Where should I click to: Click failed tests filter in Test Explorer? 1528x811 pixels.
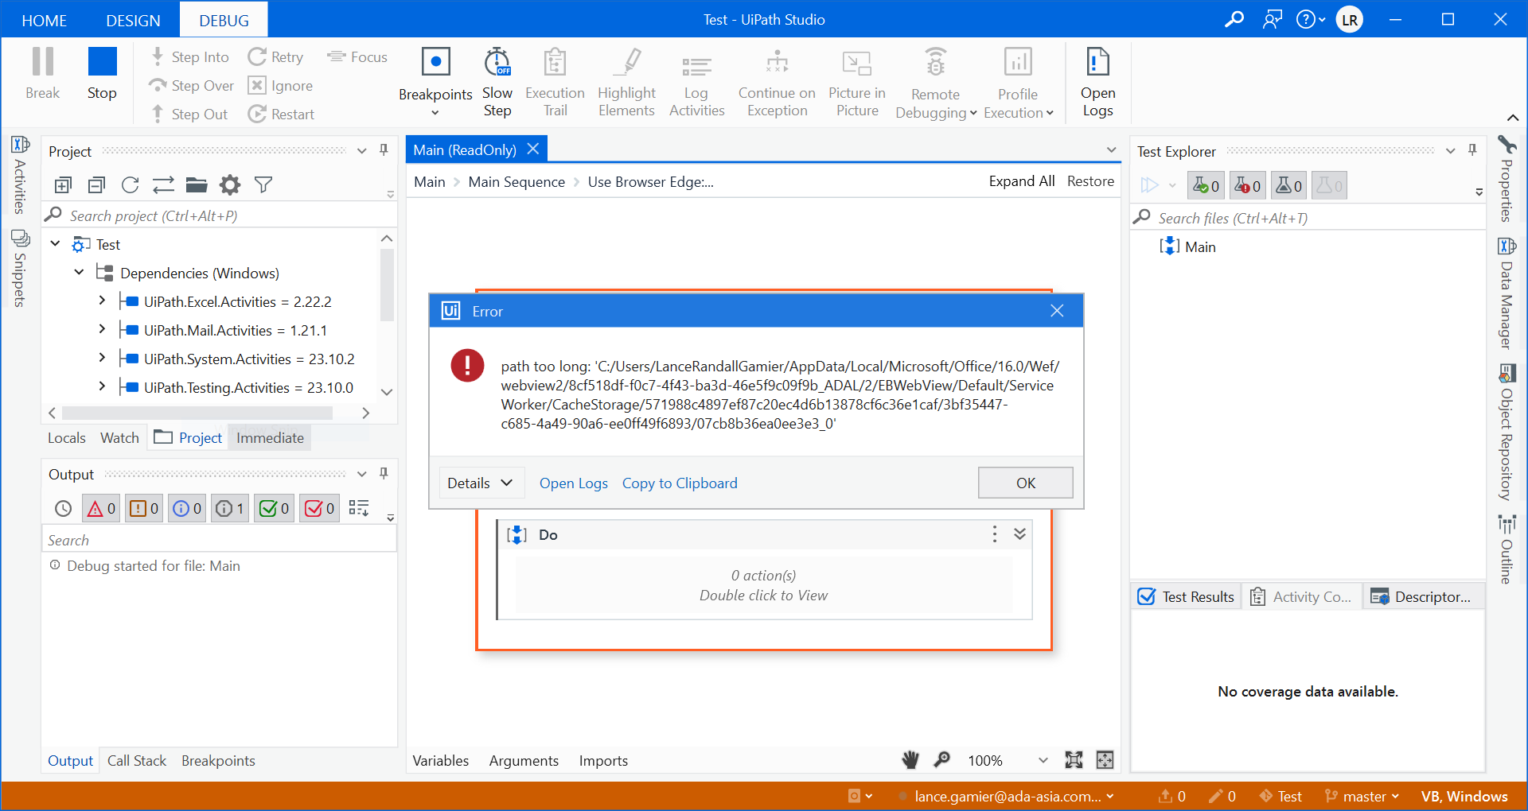(x=1247, y=185)
